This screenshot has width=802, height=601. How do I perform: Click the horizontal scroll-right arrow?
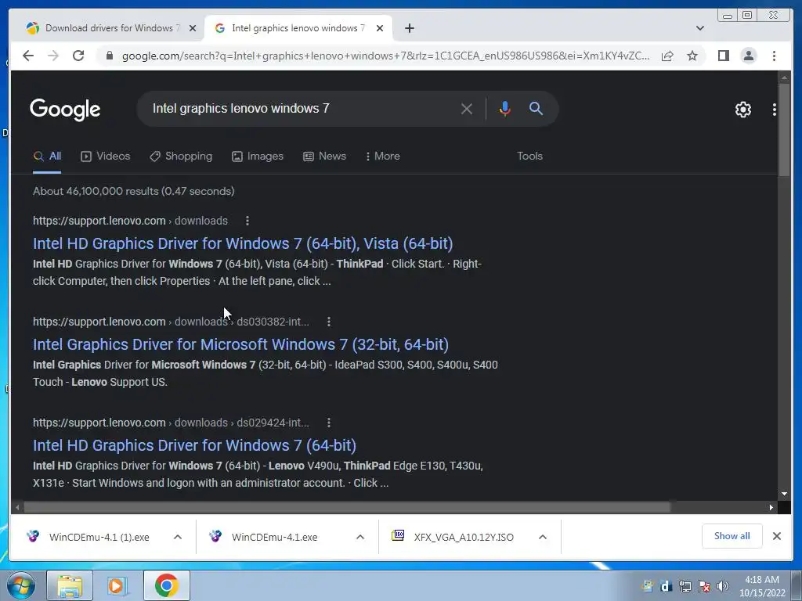(x=771, y=507)
